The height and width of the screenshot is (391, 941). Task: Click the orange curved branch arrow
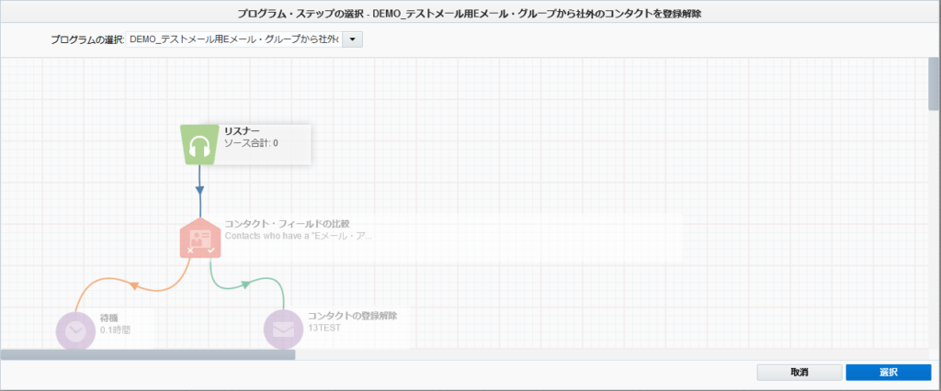tap(134, 285)
